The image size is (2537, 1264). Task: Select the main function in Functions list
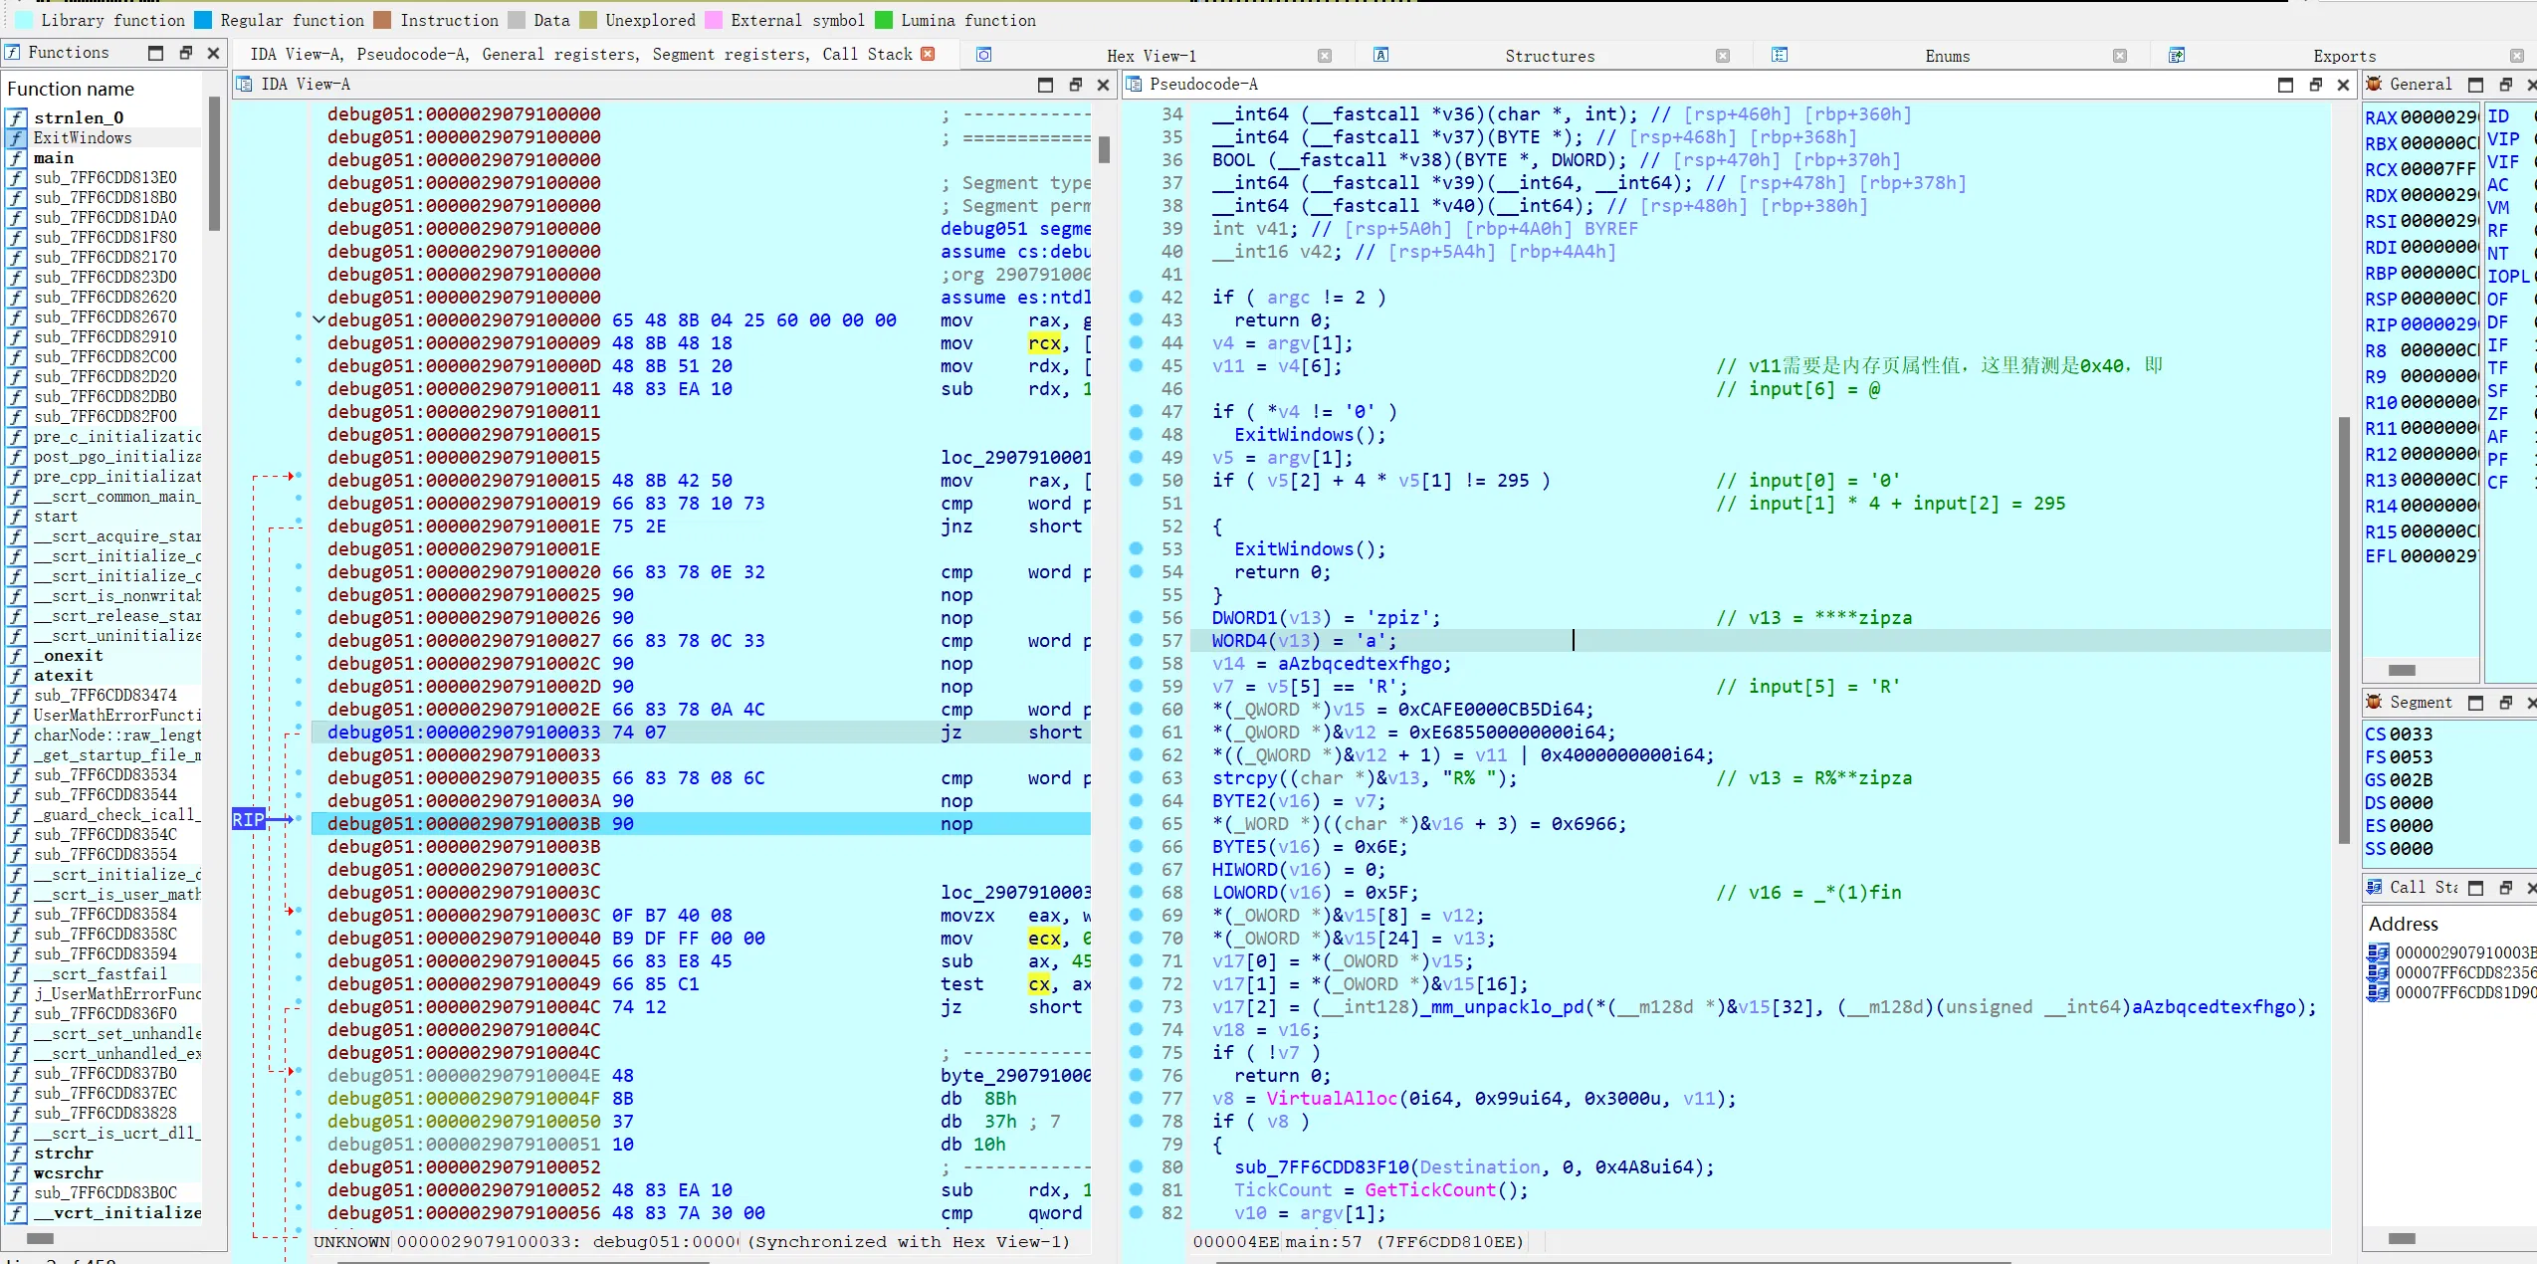tap(54, 157)
